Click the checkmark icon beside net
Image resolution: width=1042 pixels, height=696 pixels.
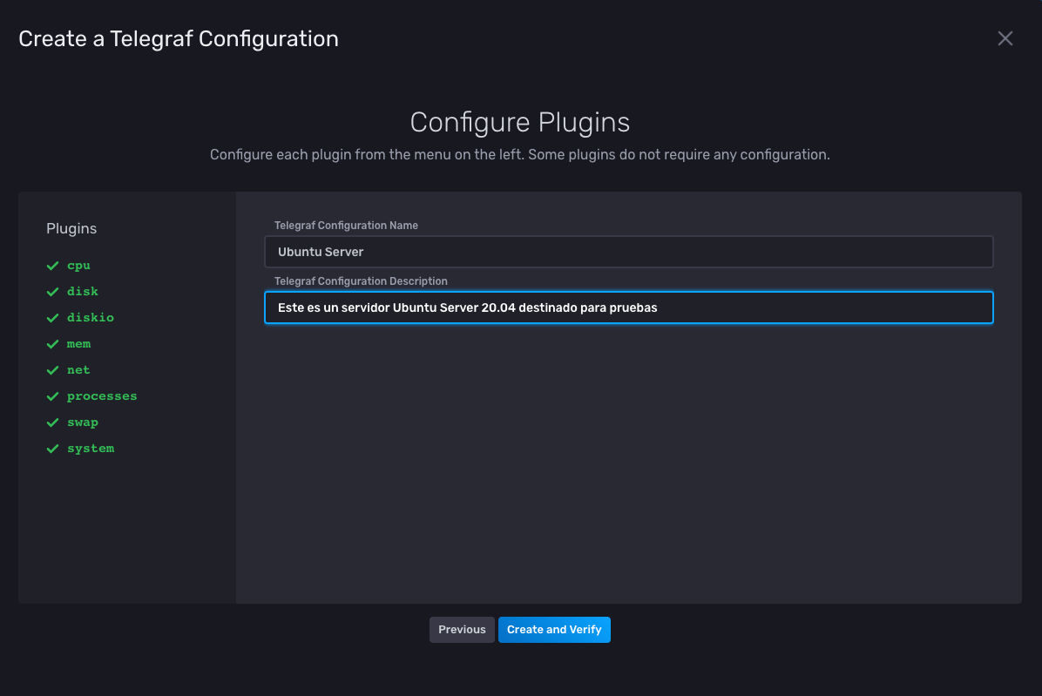click(x=52, y=370)
